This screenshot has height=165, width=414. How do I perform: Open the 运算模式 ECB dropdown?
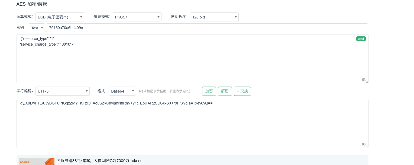(x=60, y=17)
